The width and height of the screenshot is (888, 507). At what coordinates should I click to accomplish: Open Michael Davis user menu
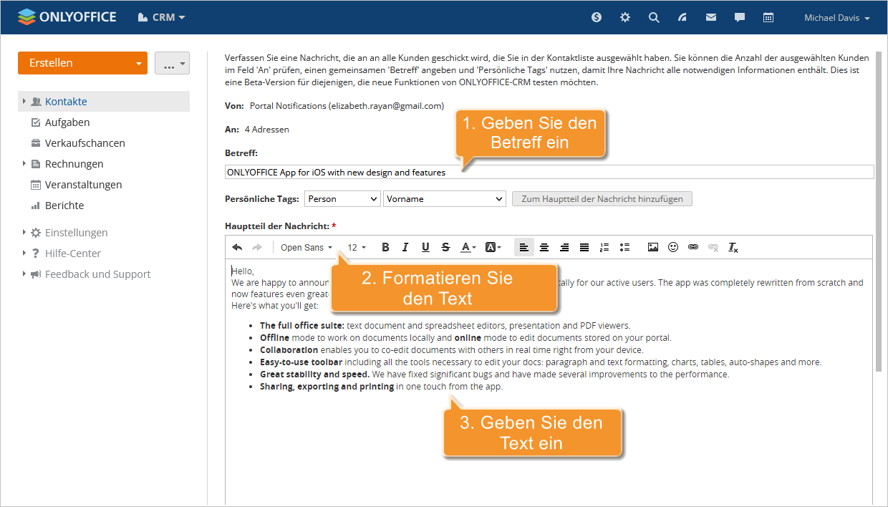click(x=837, y=18)
